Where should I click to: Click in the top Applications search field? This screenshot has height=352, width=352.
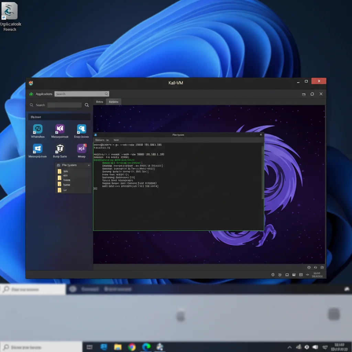coord(82,94)
